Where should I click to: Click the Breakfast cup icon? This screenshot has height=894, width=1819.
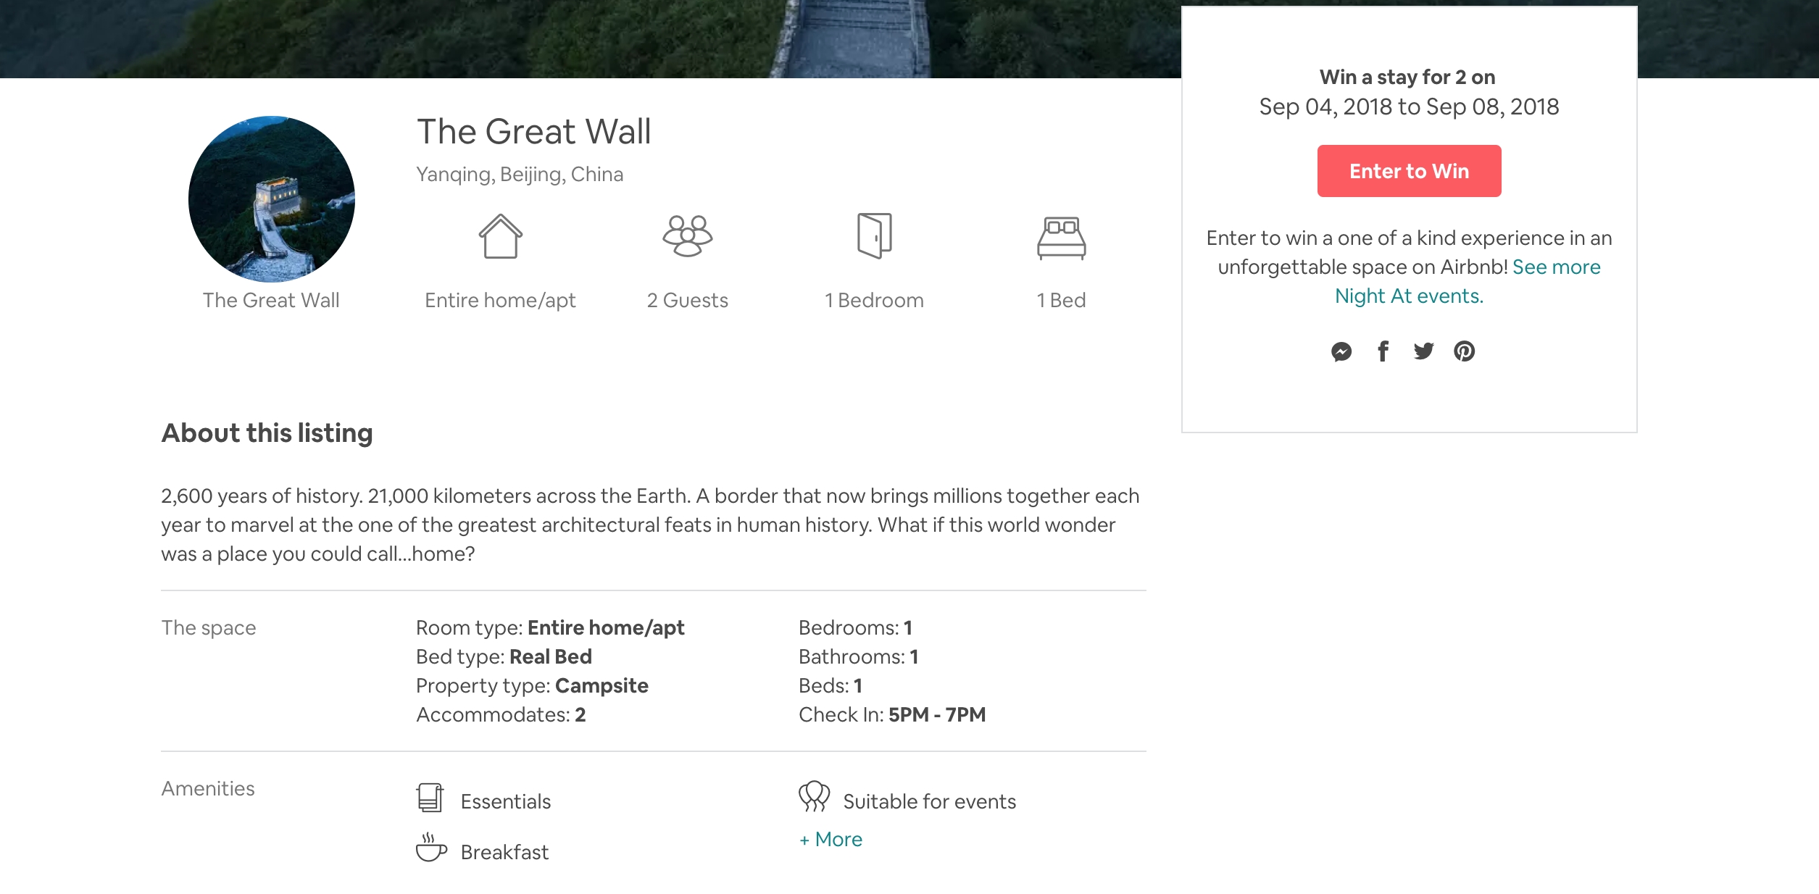coord(430,848)
